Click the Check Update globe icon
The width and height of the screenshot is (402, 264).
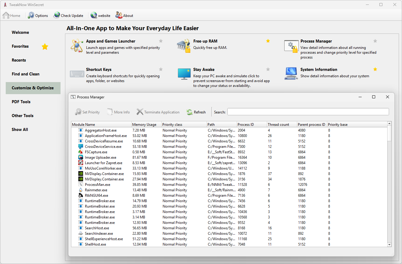click(57, 15)
